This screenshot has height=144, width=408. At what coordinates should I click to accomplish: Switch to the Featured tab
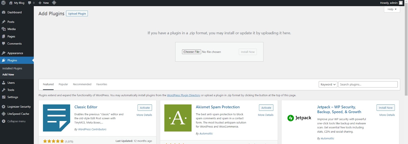(48, 84)
